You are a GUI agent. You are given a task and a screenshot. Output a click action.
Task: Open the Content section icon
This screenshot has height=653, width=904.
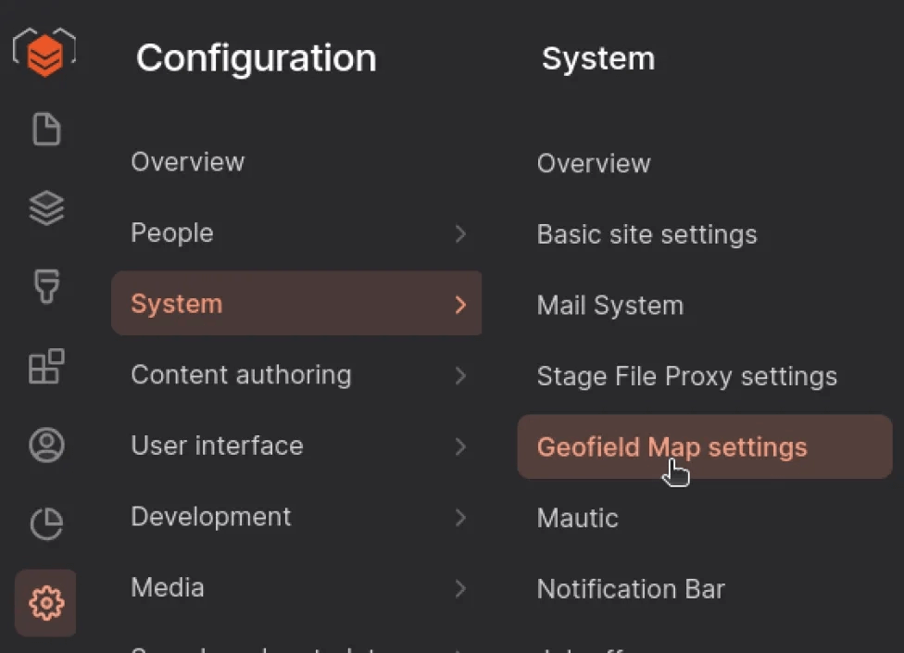(44, 129)
